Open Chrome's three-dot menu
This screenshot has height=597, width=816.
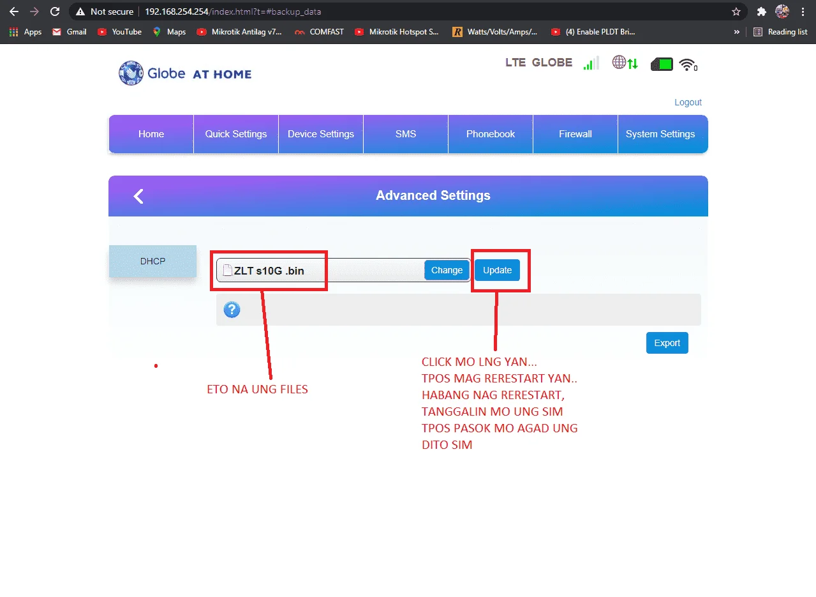point(803,11)
